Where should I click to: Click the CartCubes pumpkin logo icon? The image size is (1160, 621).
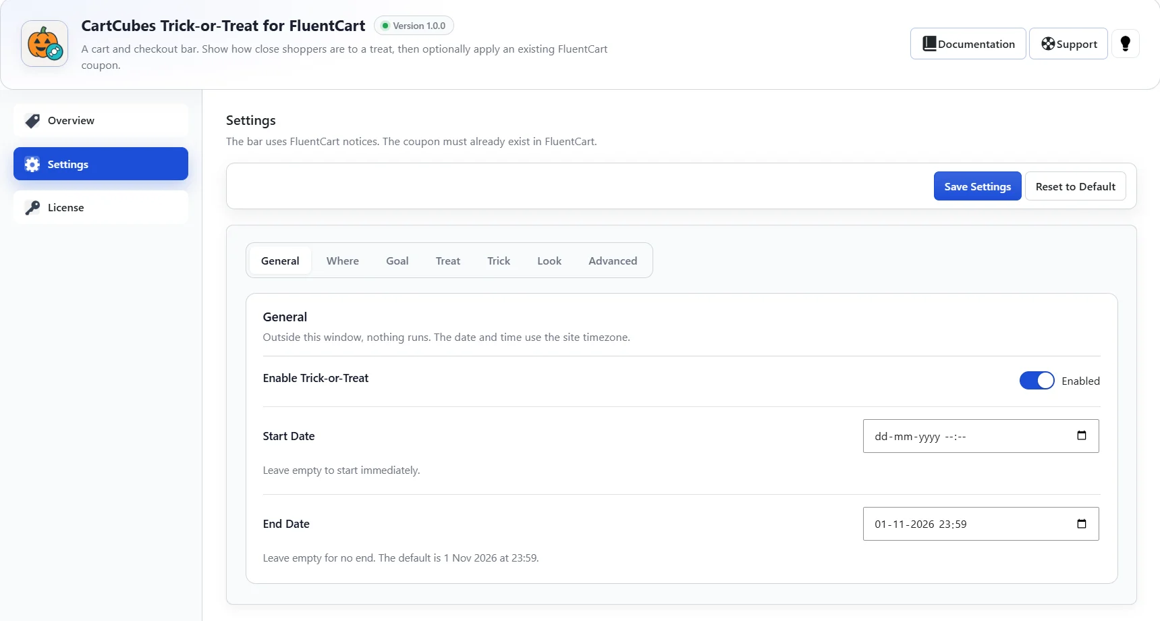coord(45,43)
